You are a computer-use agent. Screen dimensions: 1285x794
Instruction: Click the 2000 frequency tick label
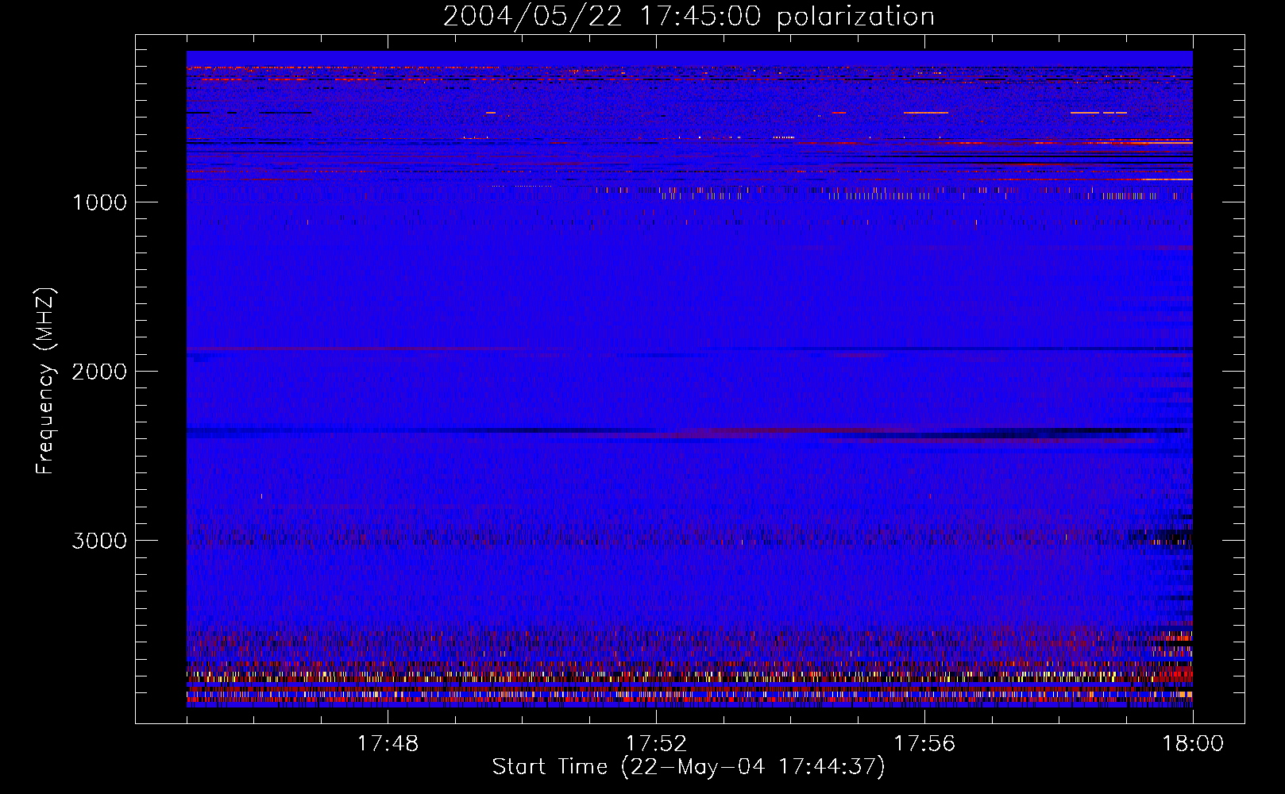[99, 372]
